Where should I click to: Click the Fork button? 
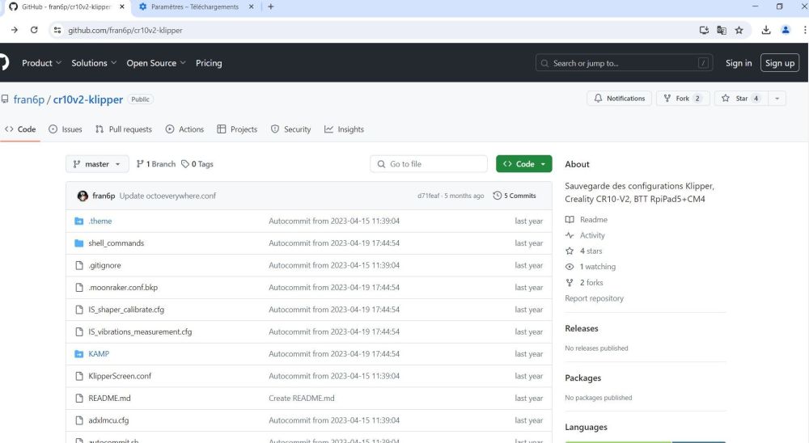click(x=683, y=99)
